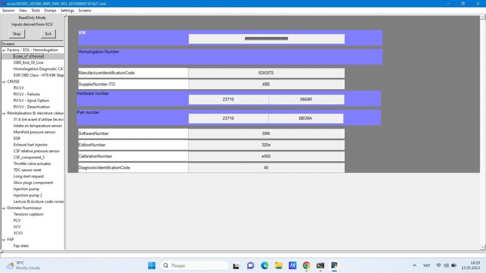Open Lecture & écriture code correc screen

38,202
